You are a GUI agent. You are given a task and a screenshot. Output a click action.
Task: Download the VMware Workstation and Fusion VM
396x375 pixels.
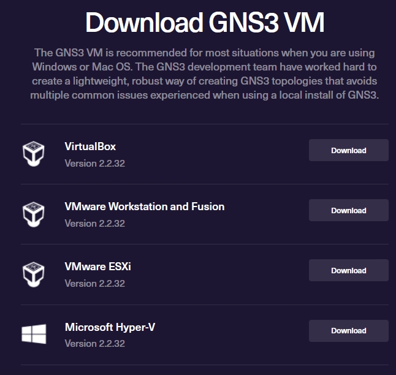(349, 210)
